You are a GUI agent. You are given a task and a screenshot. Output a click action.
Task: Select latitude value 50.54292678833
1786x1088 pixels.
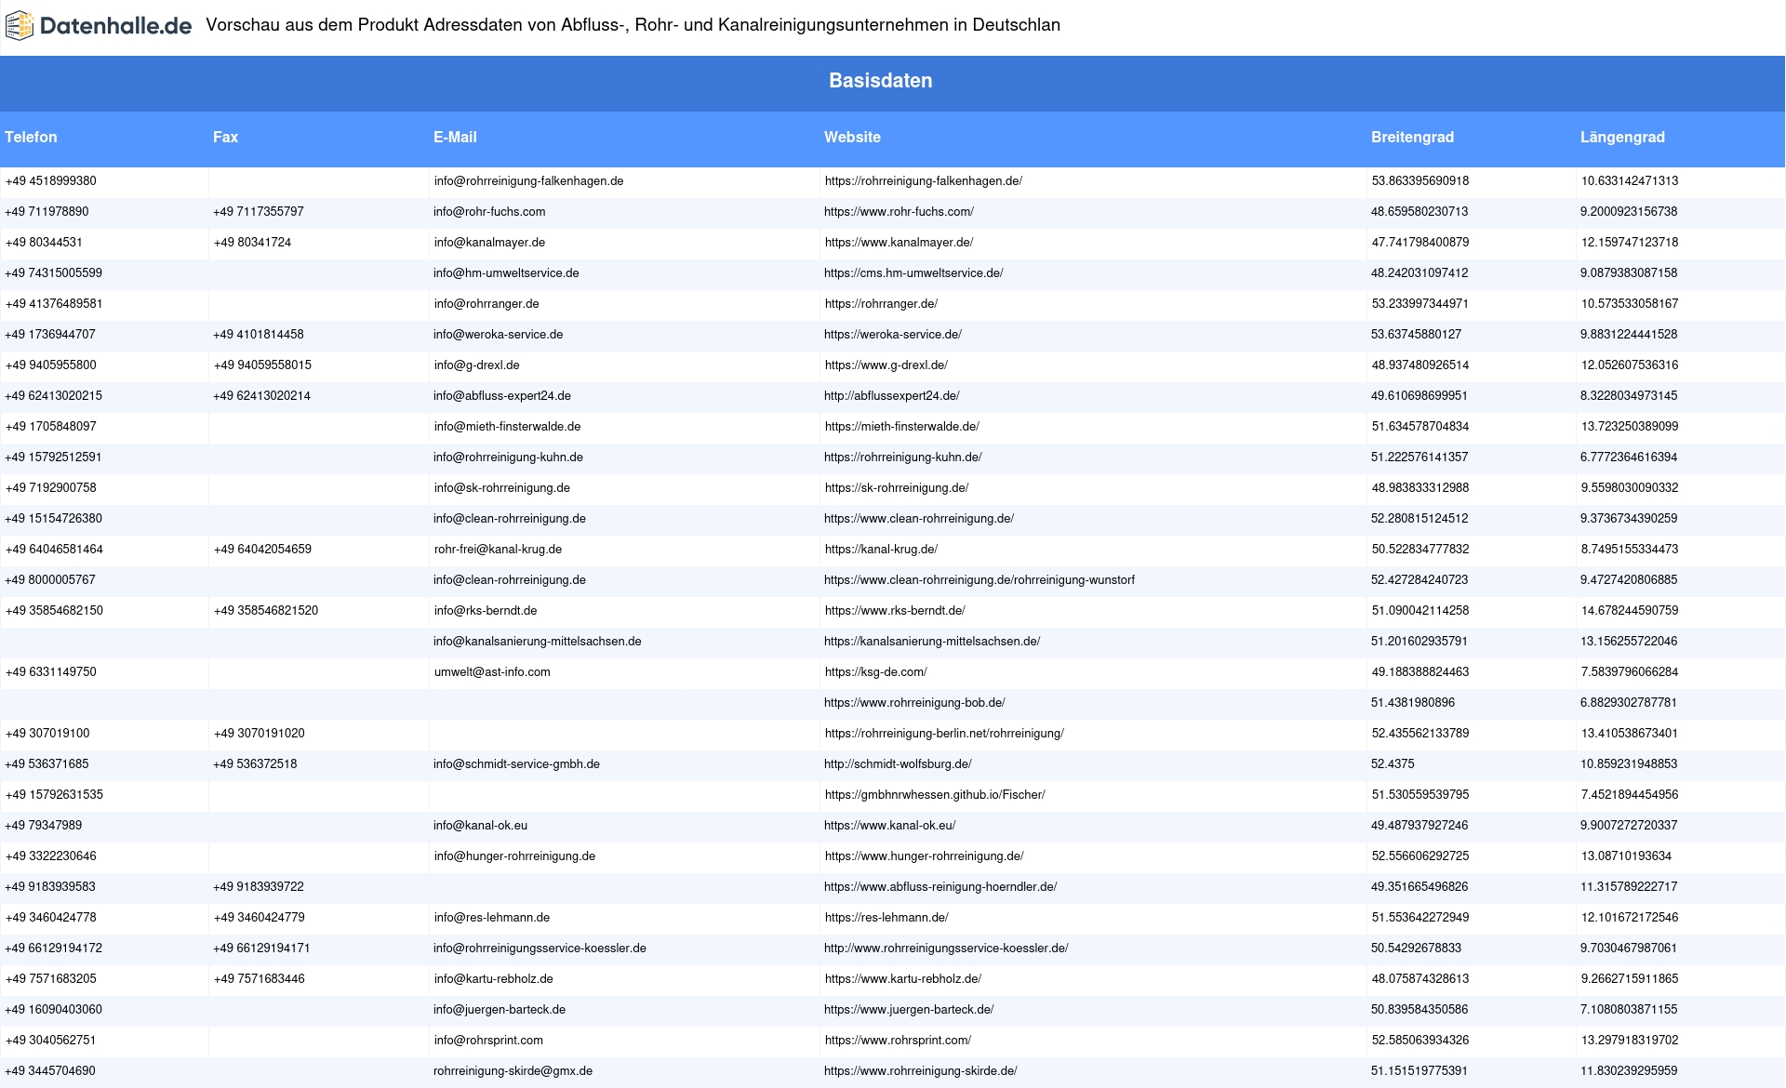(1416, 949)
